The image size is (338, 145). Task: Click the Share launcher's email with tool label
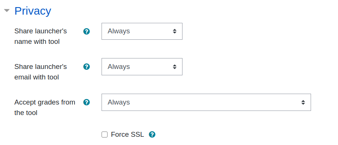40,72
